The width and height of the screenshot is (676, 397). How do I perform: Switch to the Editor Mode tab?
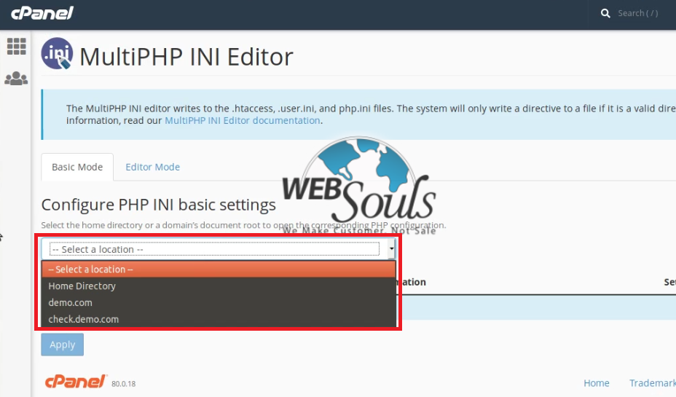[x=153, y=167]
